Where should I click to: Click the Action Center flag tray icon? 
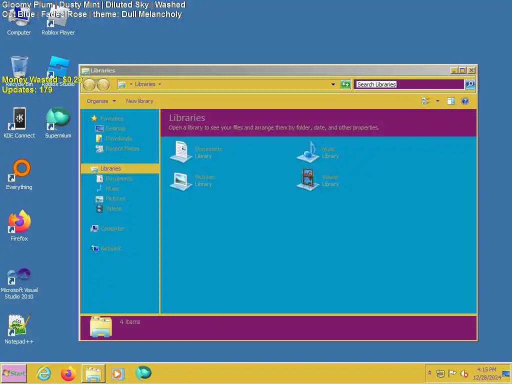[x=452, y=373]
